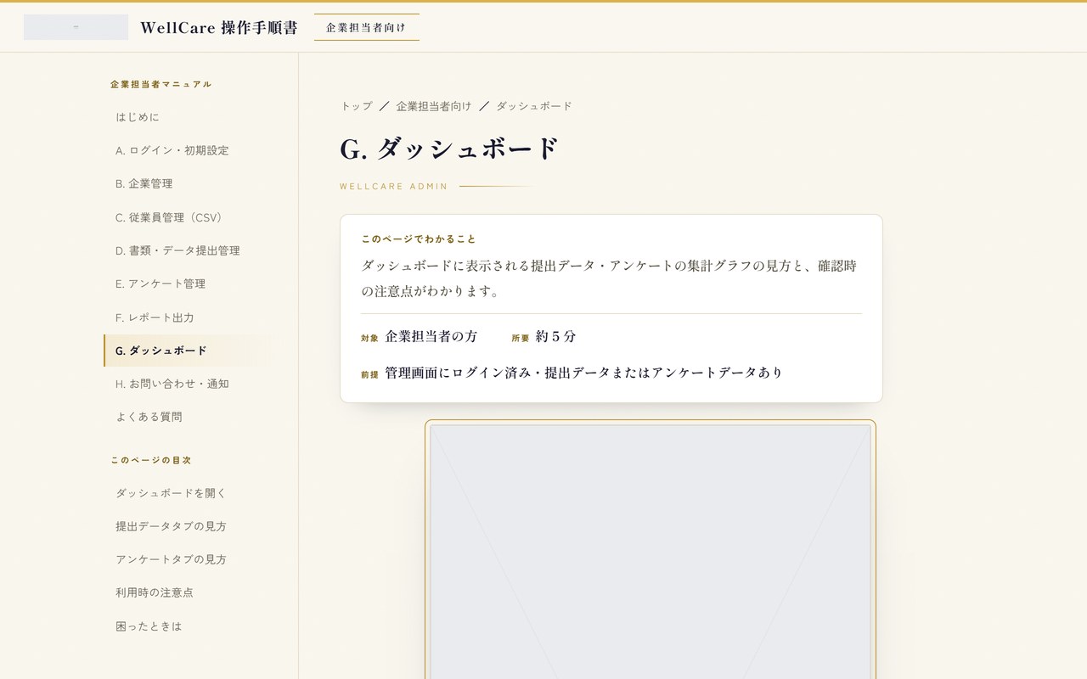Click このページでわかること card heading
Viewport: 1087px width, 679px height.
pos(419,239)
